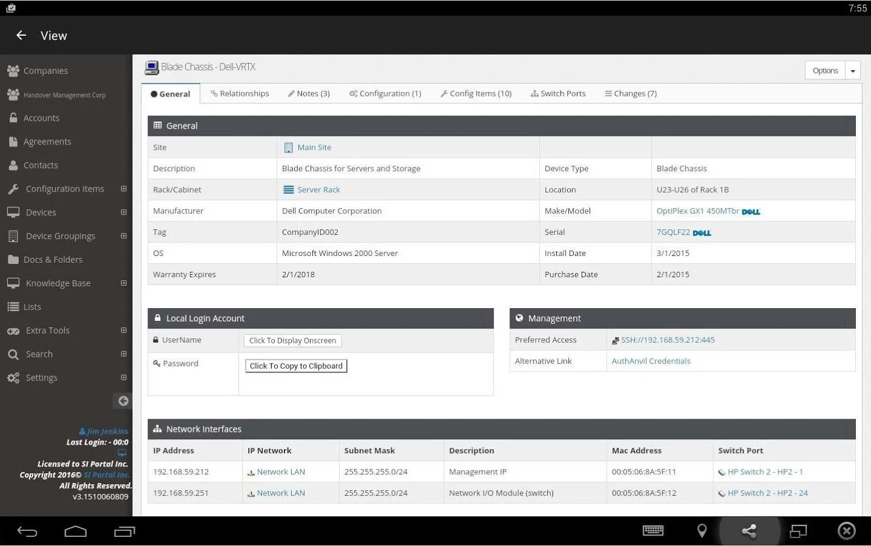Open Network LAN link for 192.168.59.251
Viewport: 871px width, 546px height.
281,493
